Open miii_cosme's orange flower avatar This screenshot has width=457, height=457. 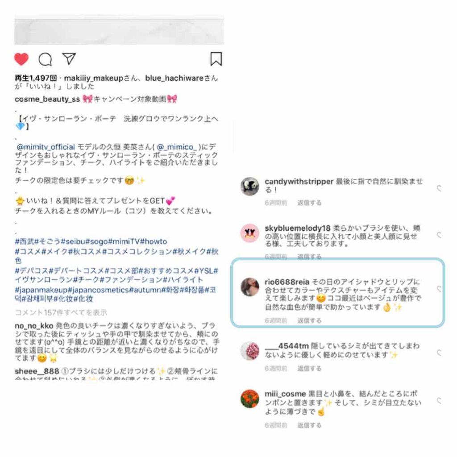[250, 399]
